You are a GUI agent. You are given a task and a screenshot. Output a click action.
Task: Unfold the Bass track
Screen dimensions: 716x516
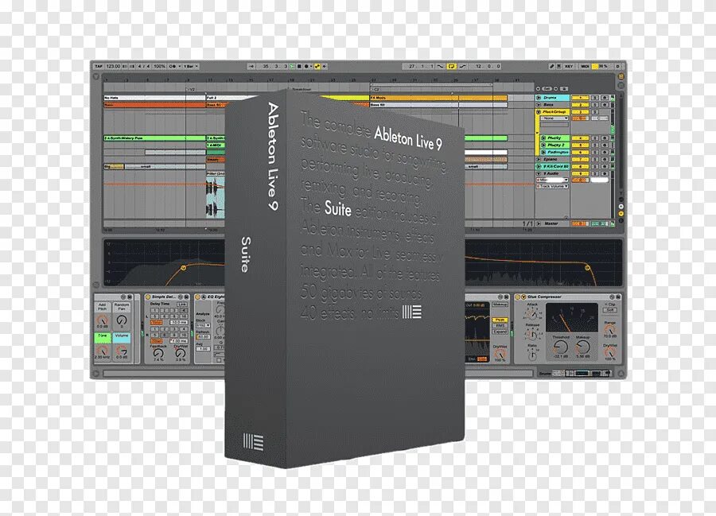(x=539, y=105)
